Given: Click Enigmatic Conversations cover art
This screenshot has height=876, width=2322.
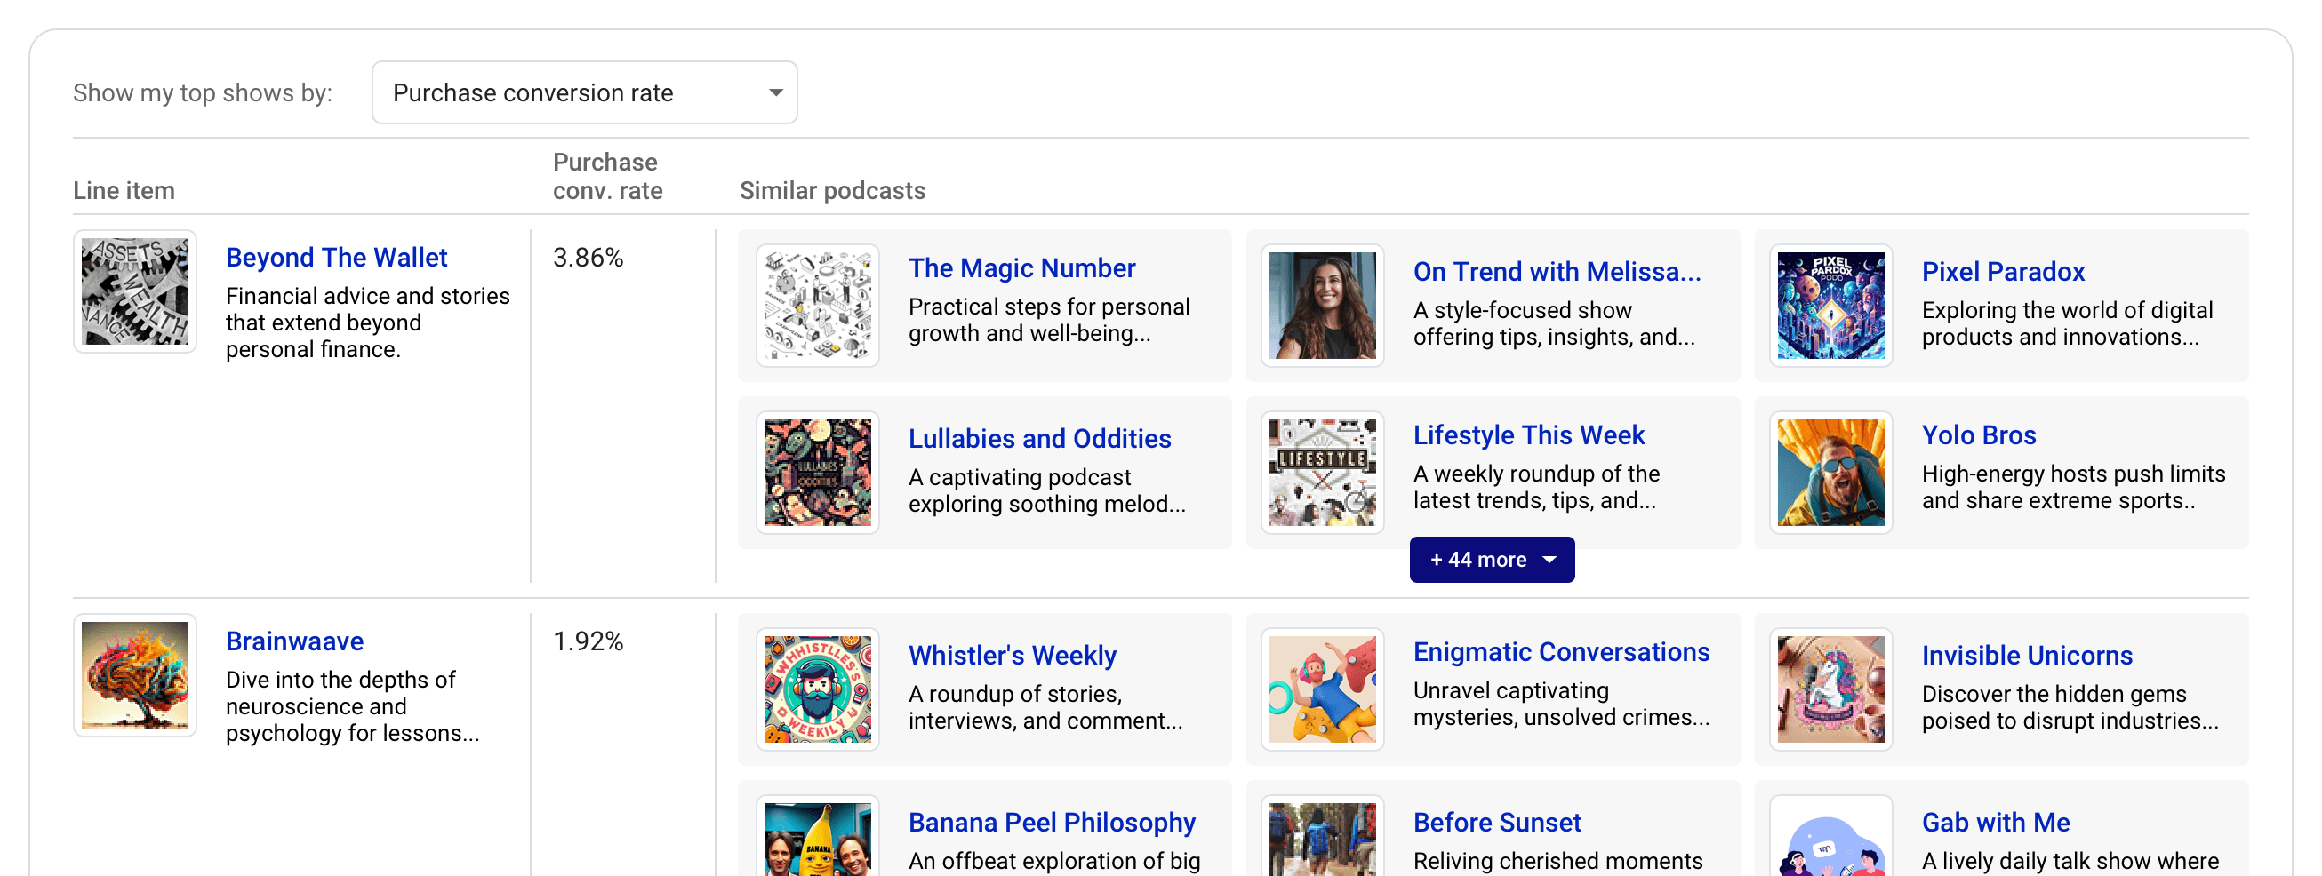Looking at the screenshot, I should pyautogui.click(x=1323, y=689).
